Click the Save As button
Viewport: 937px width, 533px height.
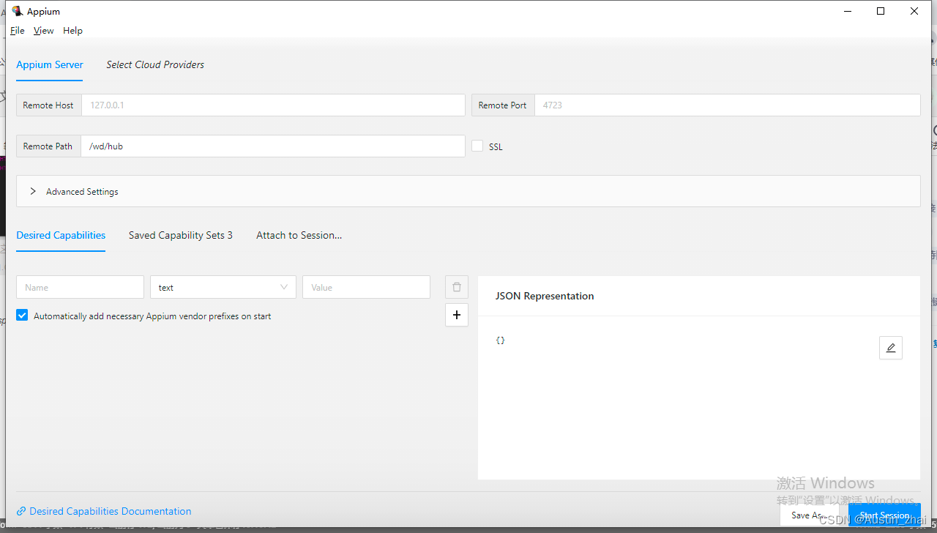(x=810, y=515)
